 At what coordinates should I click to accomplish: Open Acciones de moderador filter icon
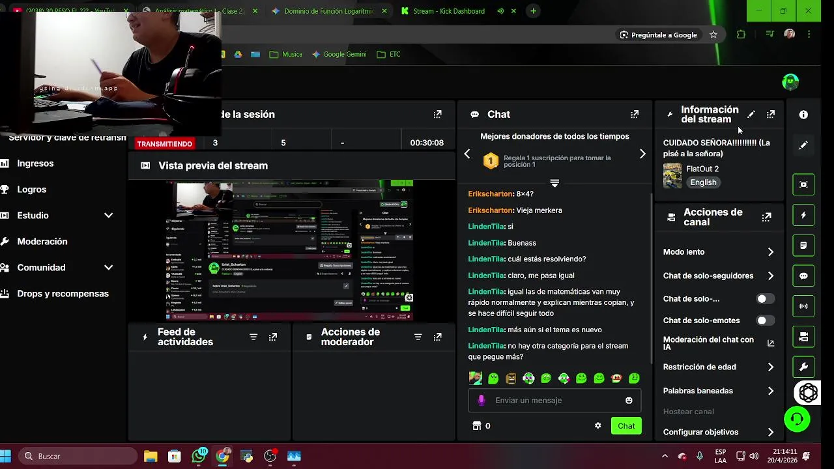click(x=418, y=337)
